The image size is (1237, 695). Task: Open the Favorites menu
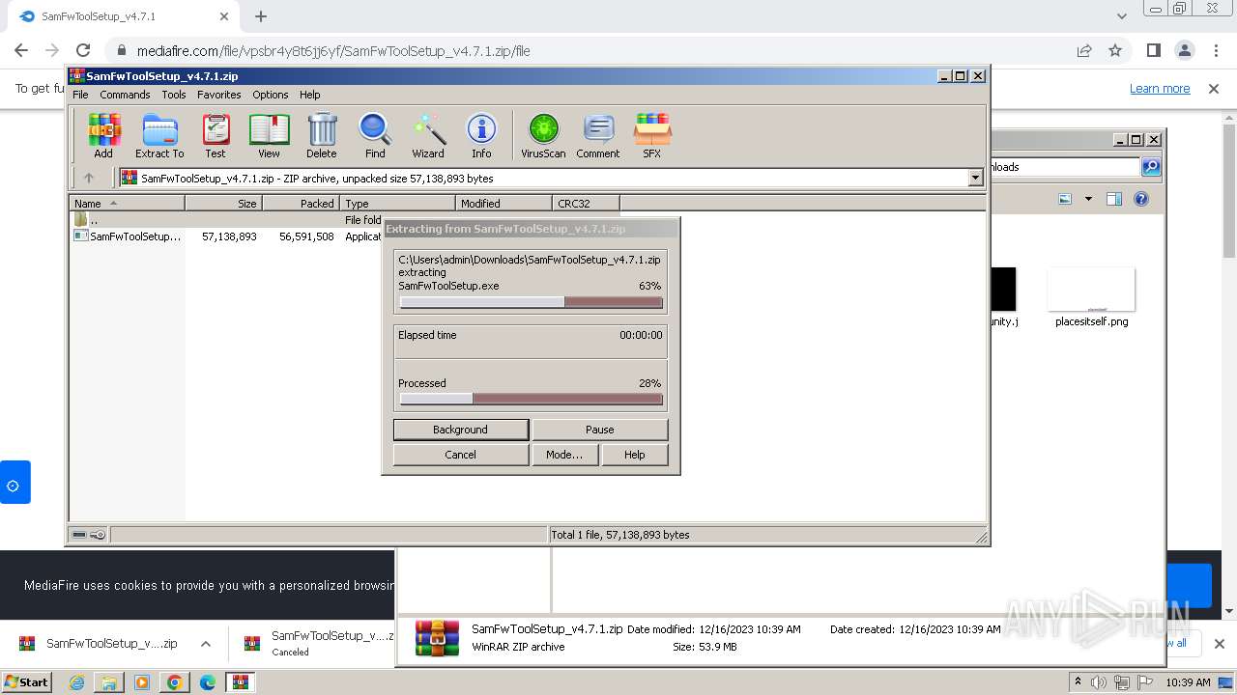[219, 95]
